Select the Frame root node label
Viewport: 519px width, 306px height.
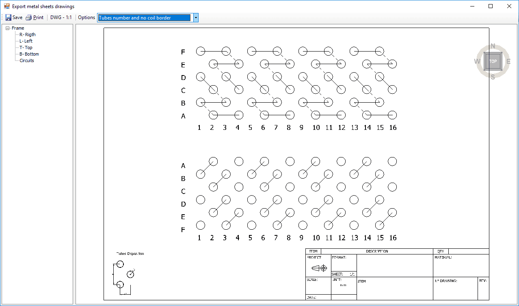tap(18, 28)
